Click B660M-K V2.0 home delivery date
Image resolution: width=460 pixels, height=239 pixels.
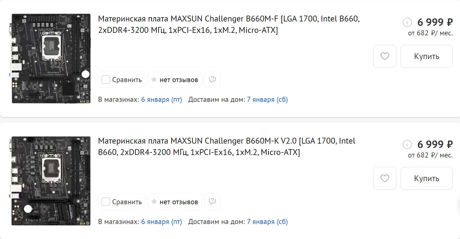pyautogui.click(x=267, y=222)
